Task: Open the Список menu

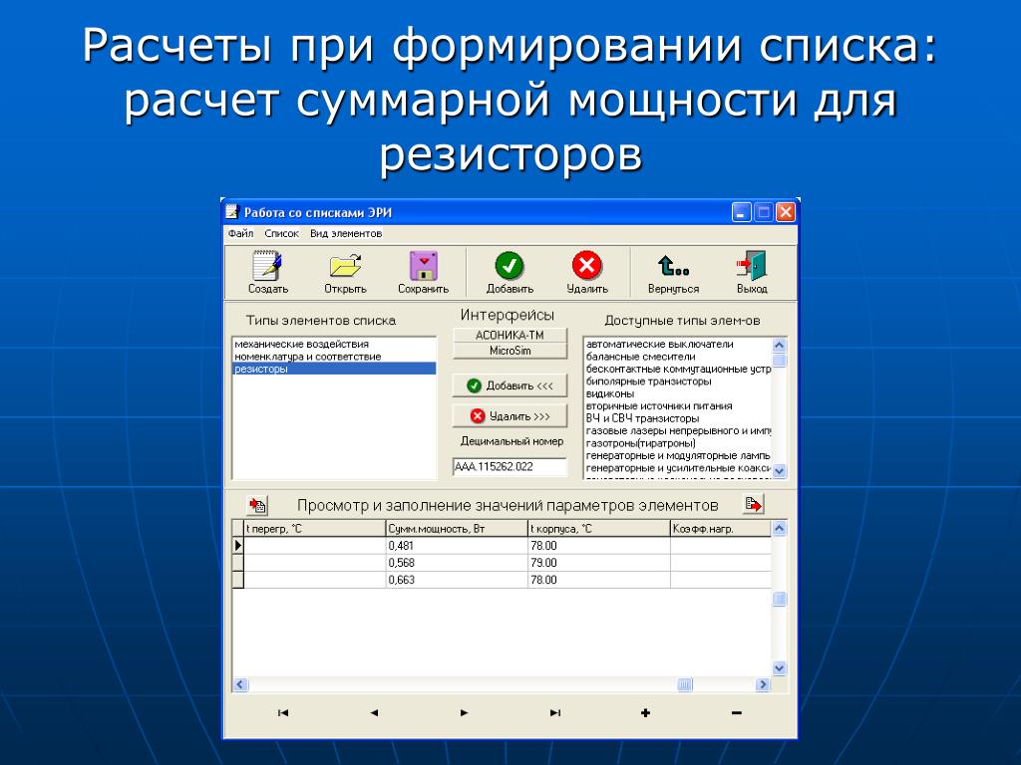Action: 281,233
